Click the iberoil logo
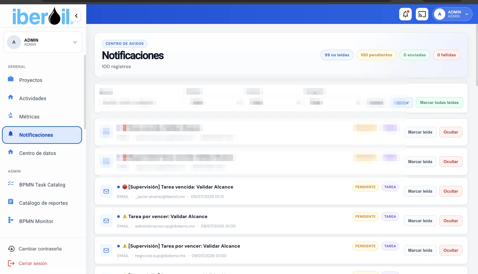Image resolution: width=478 pixels, height=274 pixels. [42, 16]
